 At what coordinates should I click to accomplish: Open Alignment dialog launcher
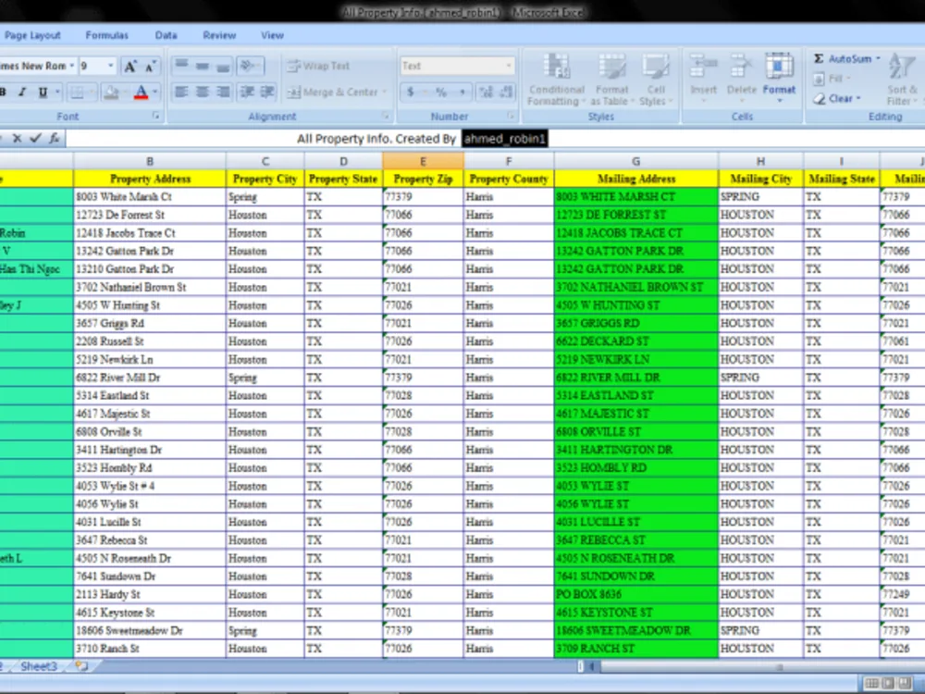click(x=385, y=117)
